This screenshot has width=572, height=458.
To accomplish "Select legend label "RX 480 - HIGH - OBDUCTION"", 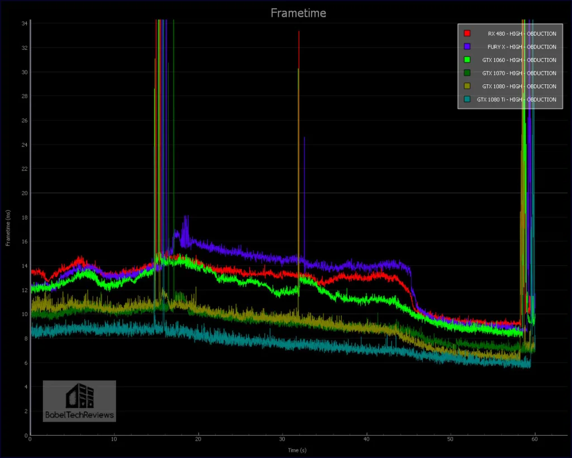I will 522,34.
